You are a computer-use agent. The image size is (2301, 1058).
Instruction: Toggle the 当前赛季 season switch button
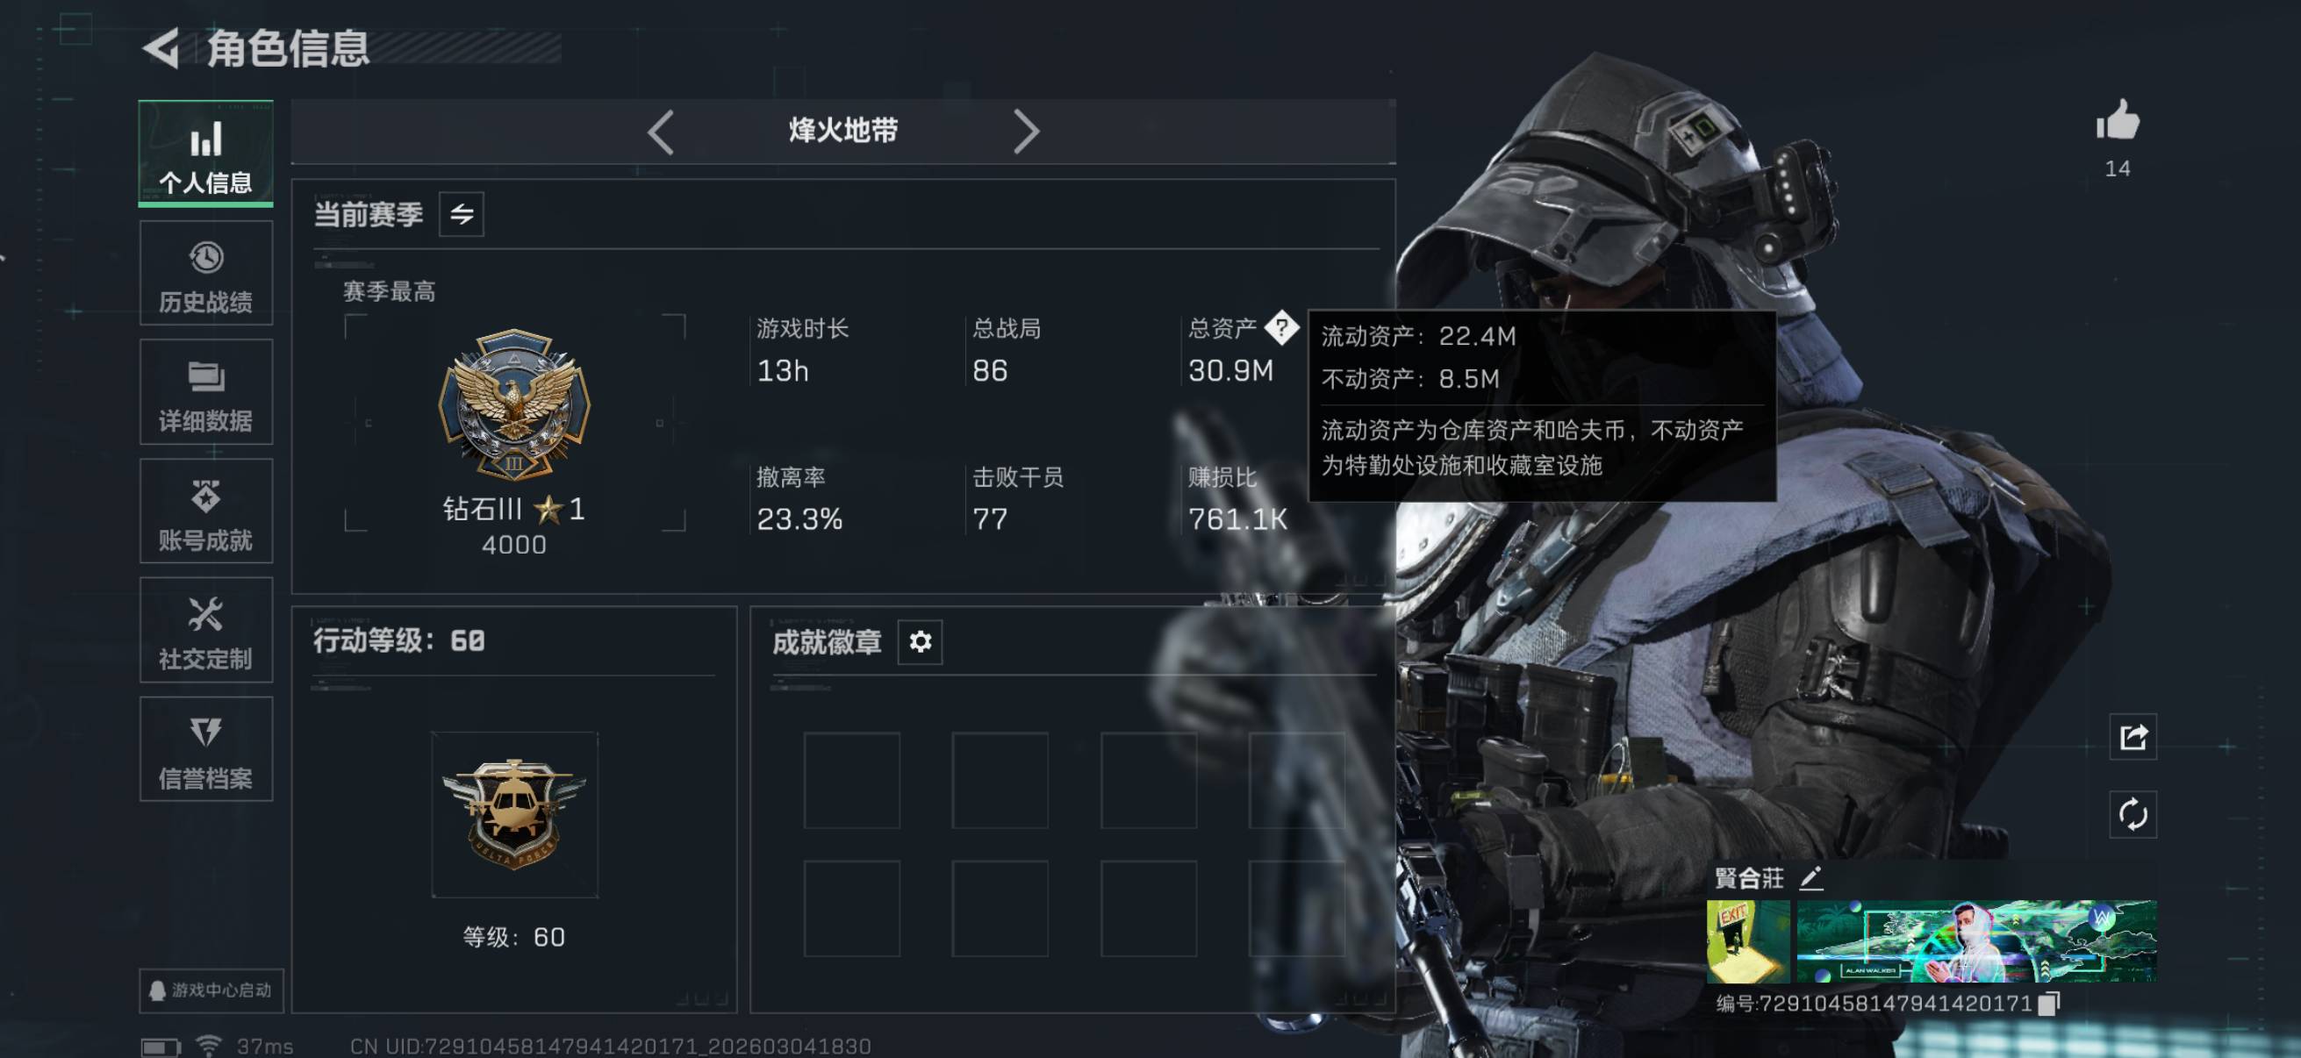click(x=461, y=214)
